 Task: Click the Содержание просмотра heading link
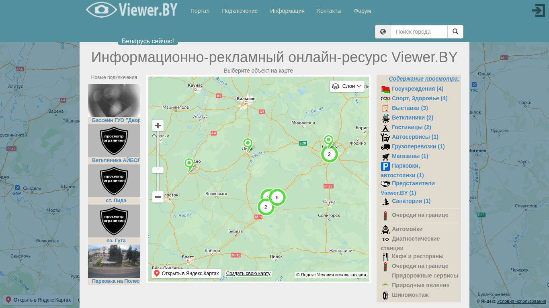point(424,79)
